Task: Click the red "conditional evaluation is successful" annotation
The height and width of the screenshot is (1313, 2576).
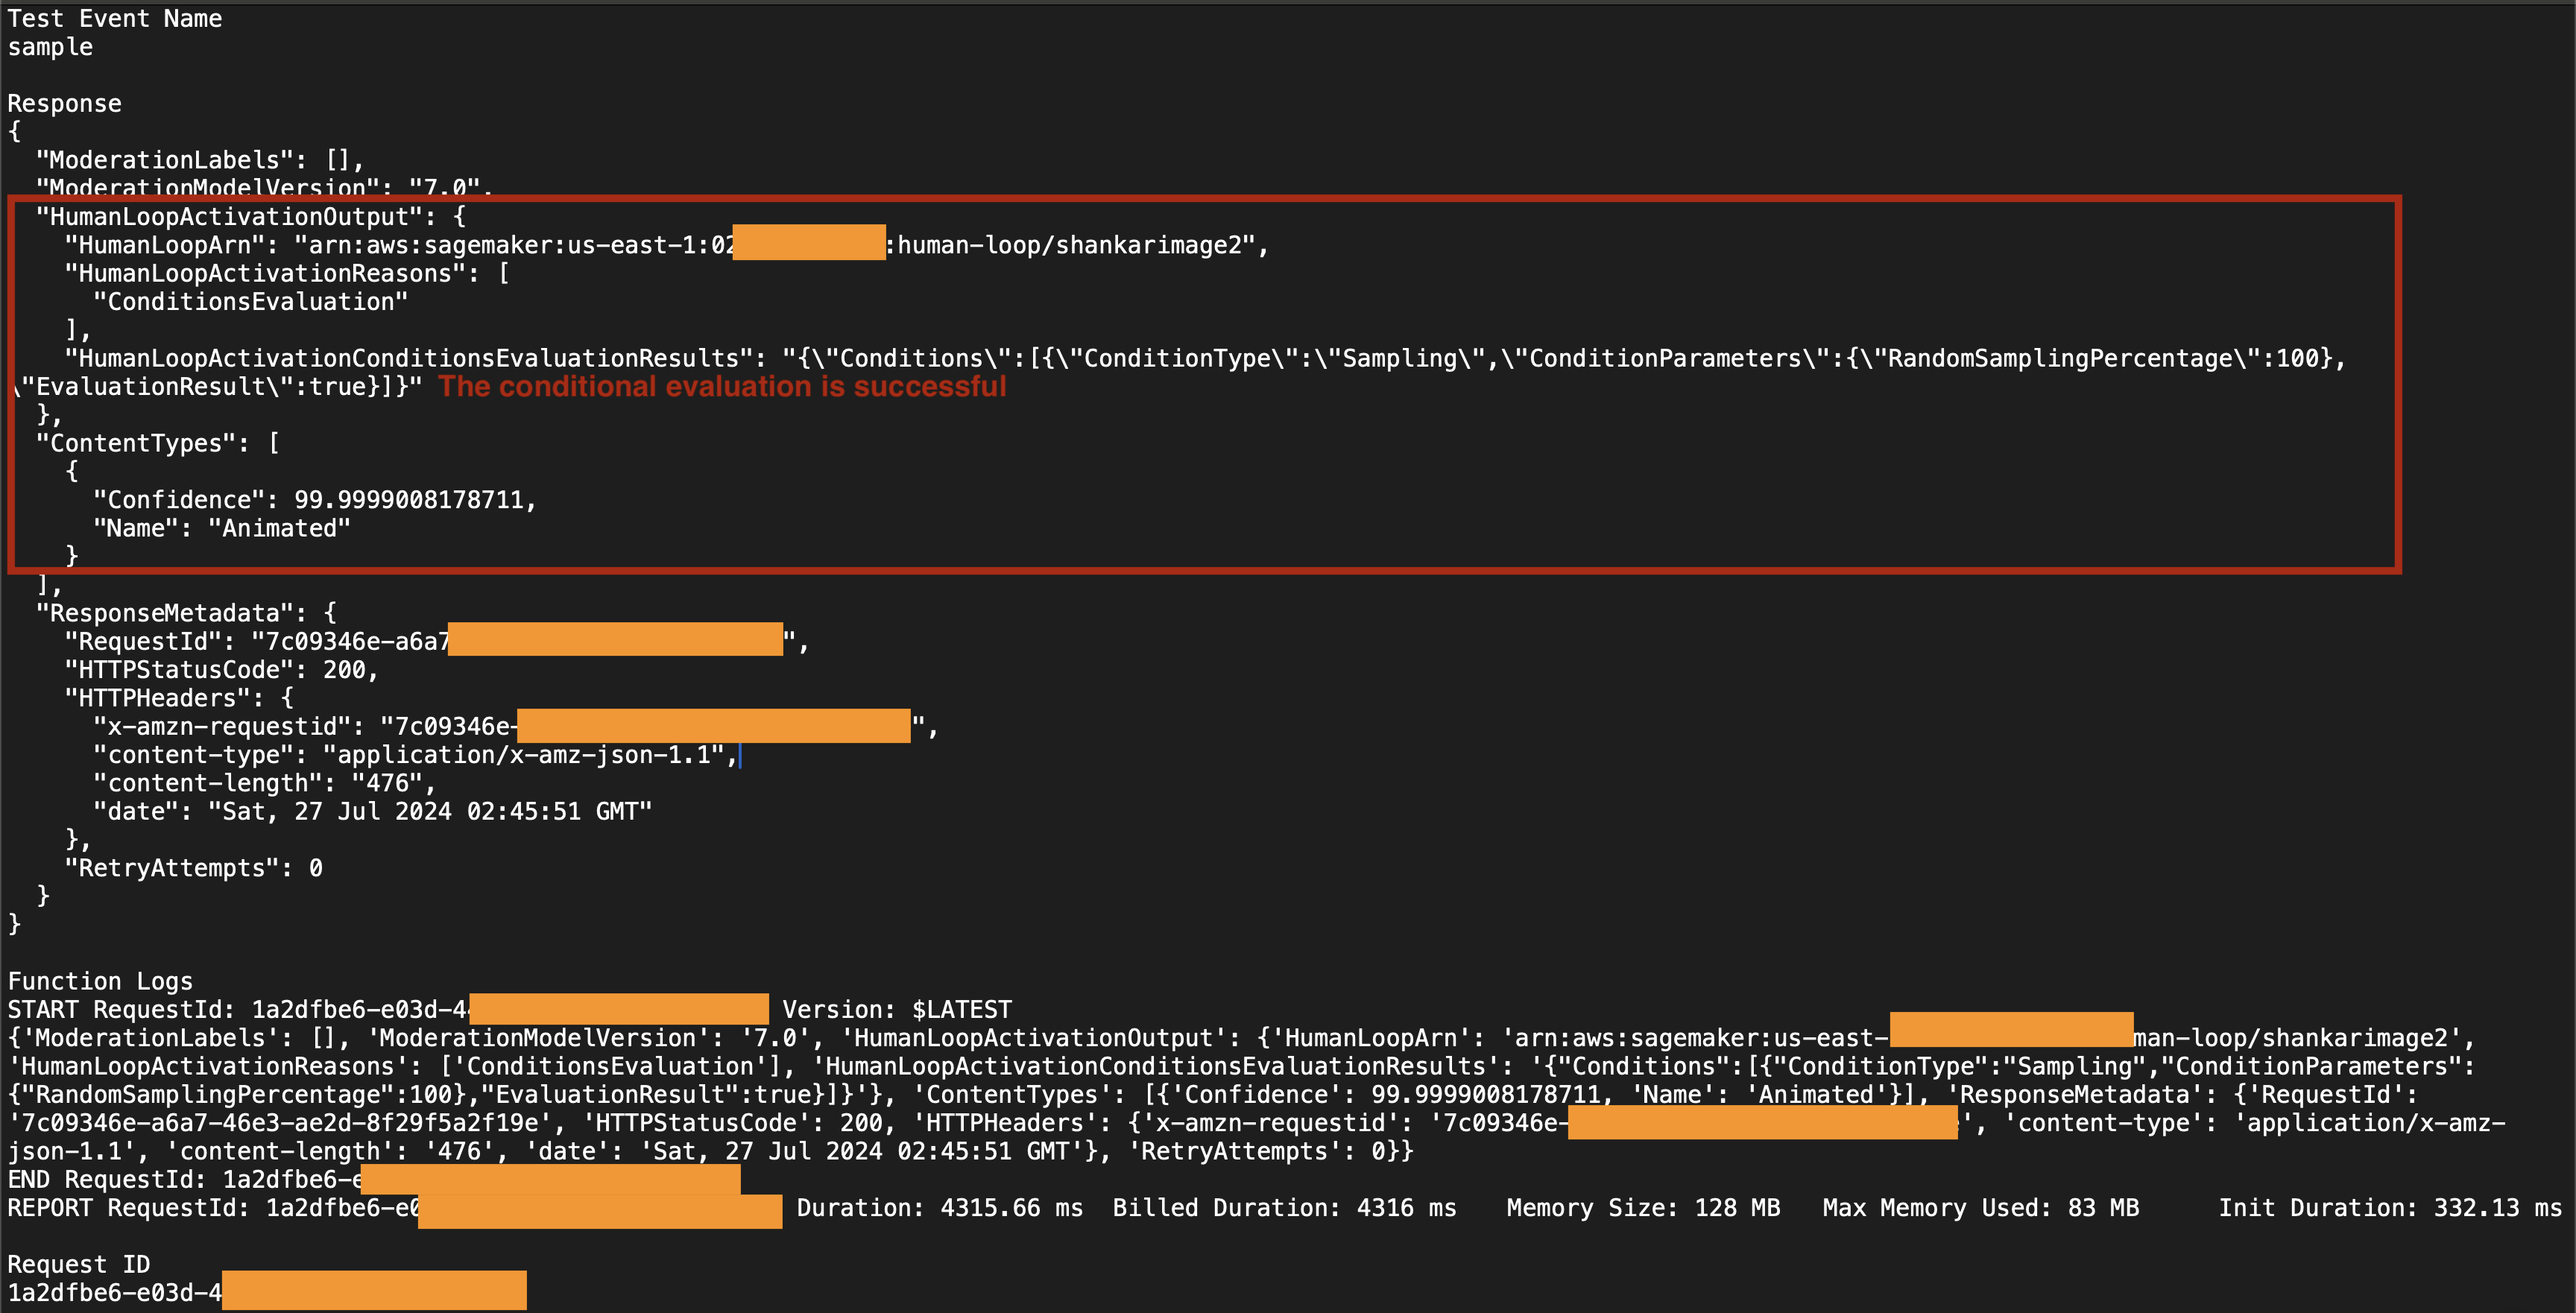Action: 722,387
